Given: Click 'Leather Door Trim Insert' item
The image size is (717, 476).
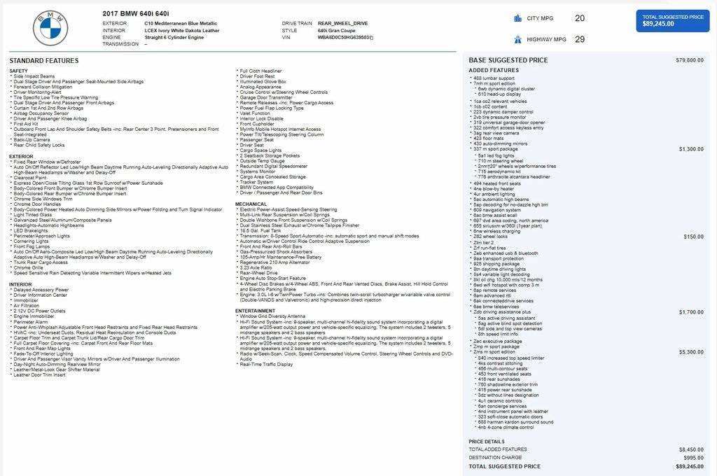Looking at the screenshot, I should coord(39,375).
